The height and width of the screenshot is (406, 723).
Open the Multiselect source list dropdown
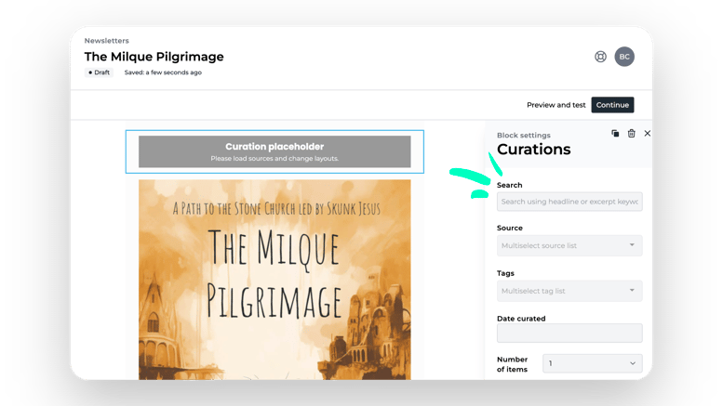569,246
